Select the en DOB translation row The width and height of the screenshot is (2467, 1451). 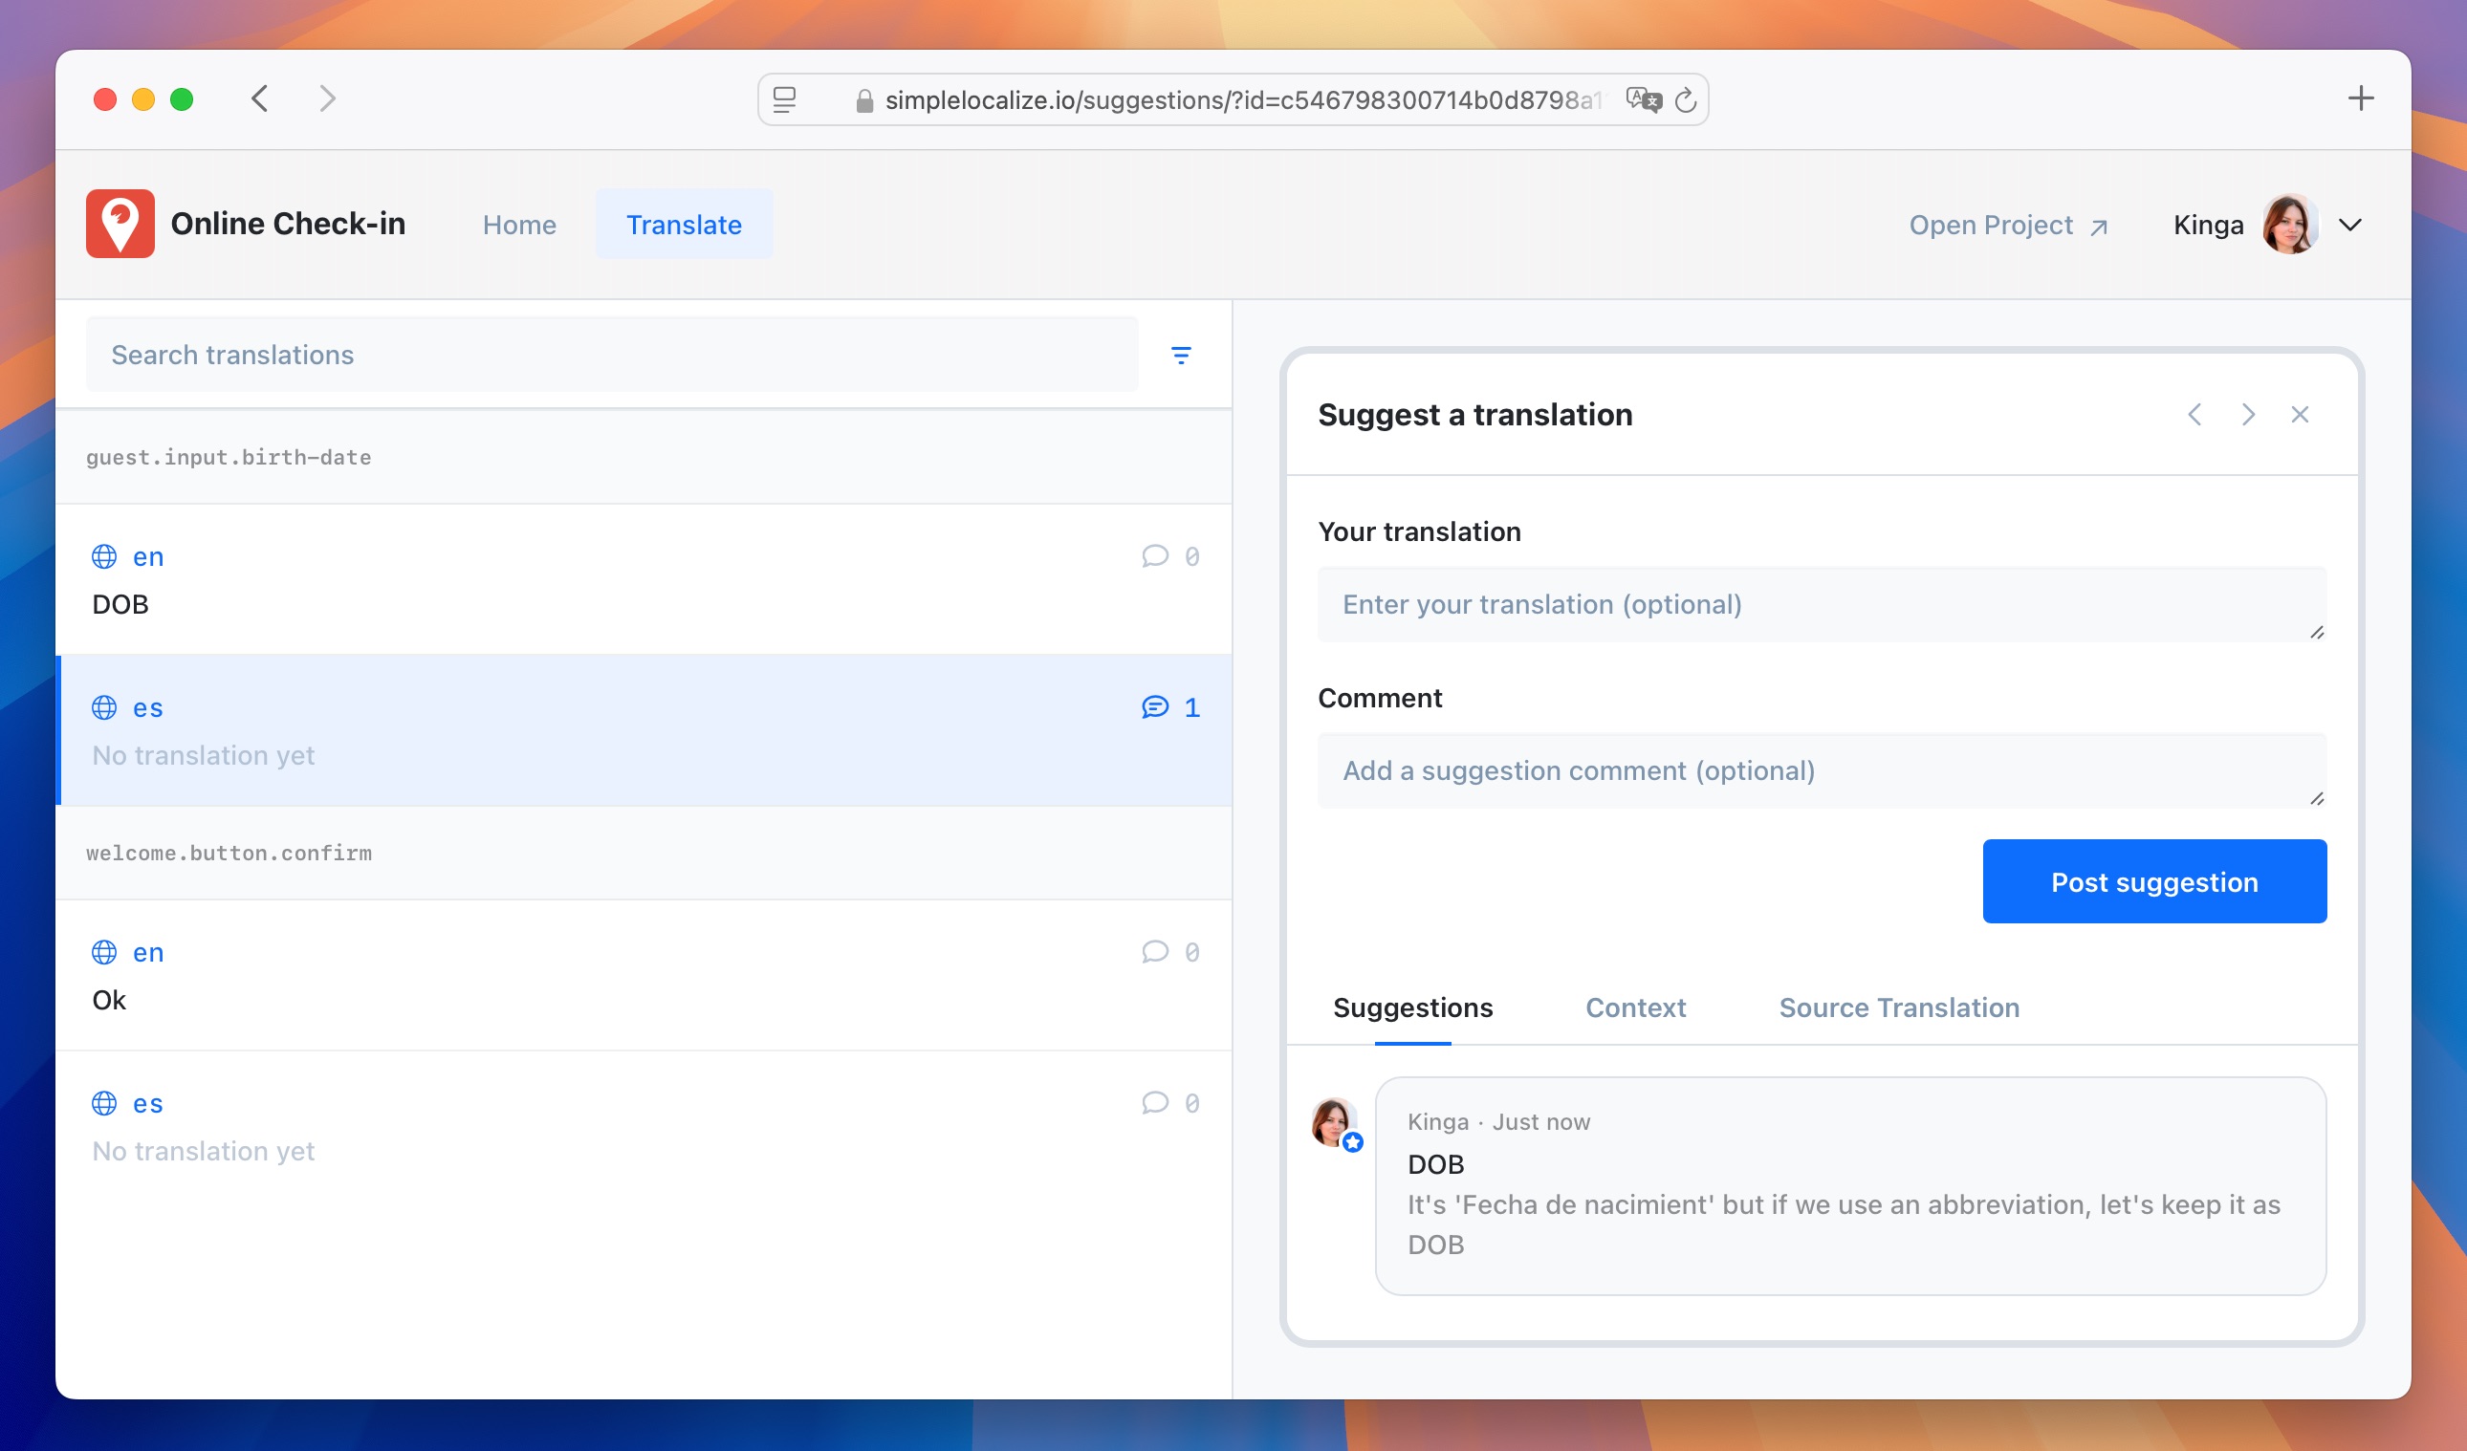tap(644, 579)
